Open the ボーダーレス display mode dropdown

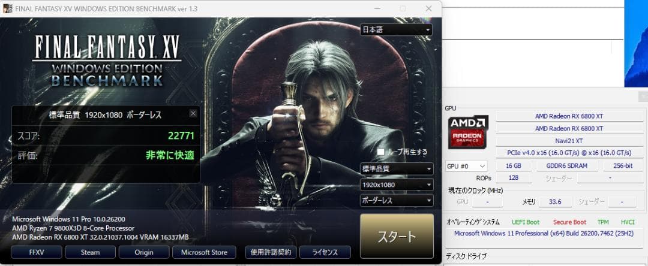click(396, 201)
